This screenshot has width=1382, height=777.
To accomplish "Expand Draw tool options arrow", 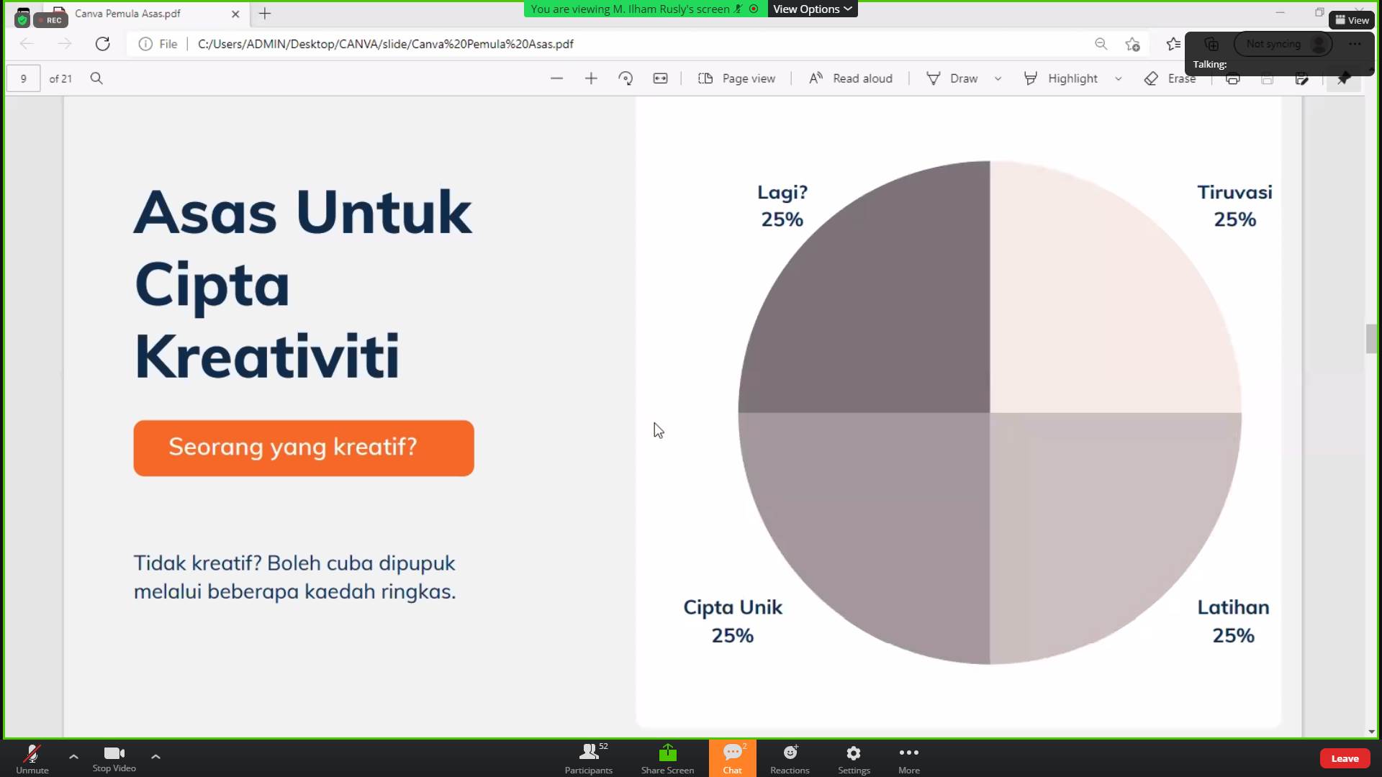I will pyautogui.click(x=998, y=78).
